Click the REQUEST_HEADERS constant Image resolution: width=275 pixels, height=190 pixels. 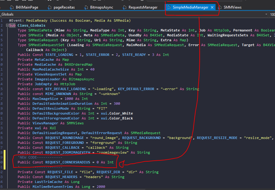click(x=61, y=177)
